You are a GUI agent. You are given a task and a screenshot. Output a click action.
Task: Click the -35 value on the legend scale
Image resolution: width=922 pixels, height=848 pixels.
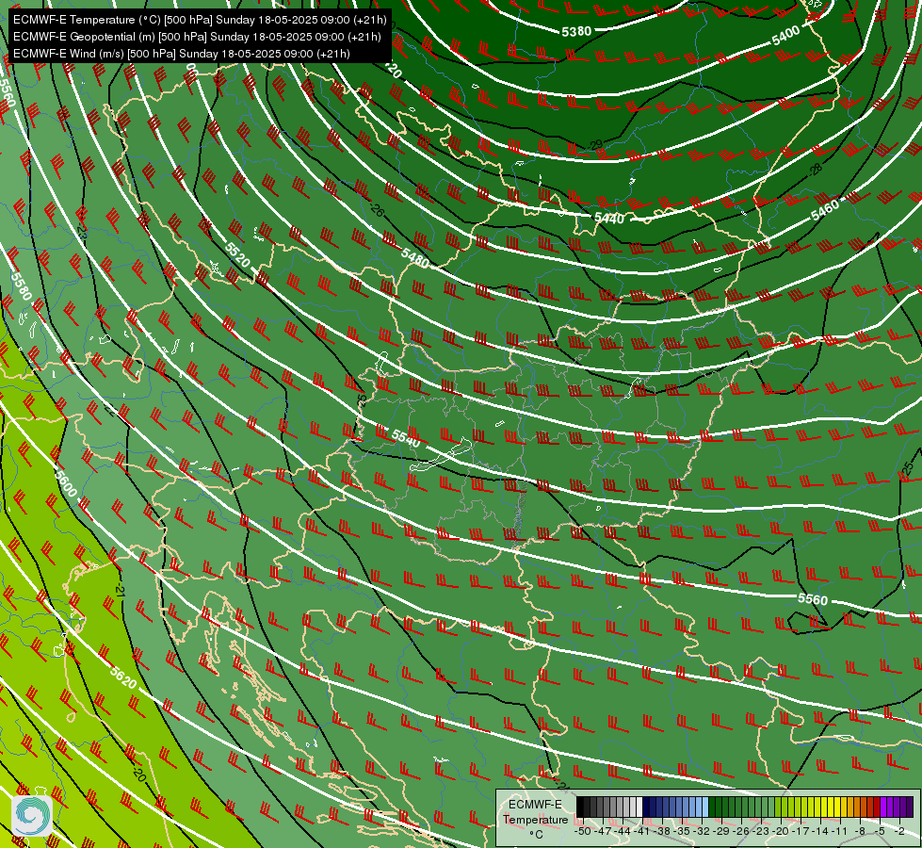(682, 832)
